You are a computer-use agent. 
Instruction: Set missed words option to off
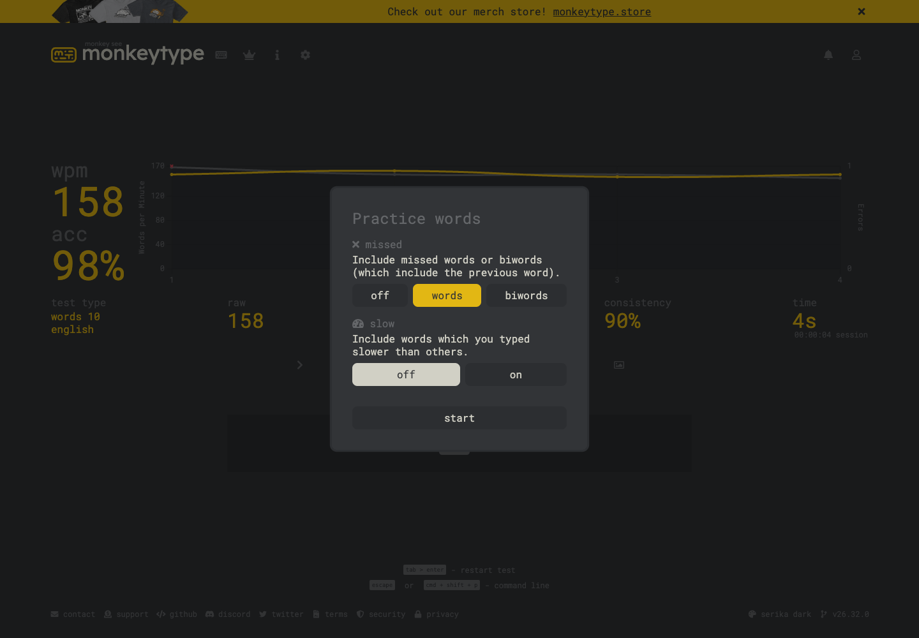coord(380,295)
